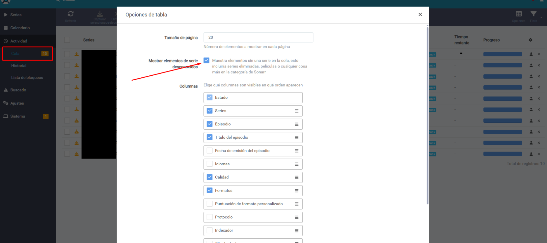Click the remove X on the first queue row
This screenshot has width=547, height=243.
539,54
